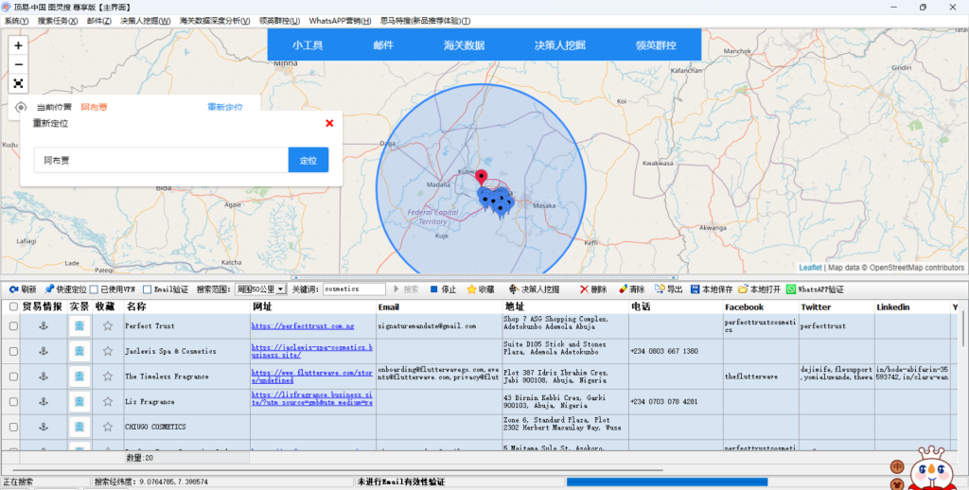Toggle fullscreen map view icon

click(18, 83)
